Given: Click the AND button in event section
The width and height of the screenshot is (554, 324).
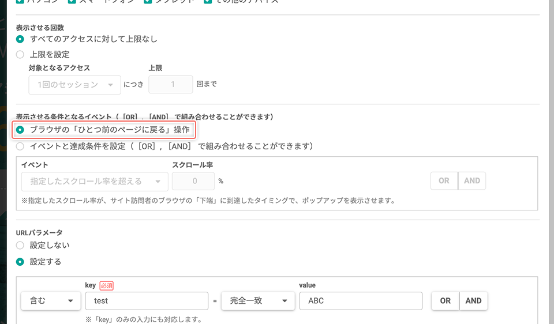Looking at the screenshot, I should click(472, 180).
